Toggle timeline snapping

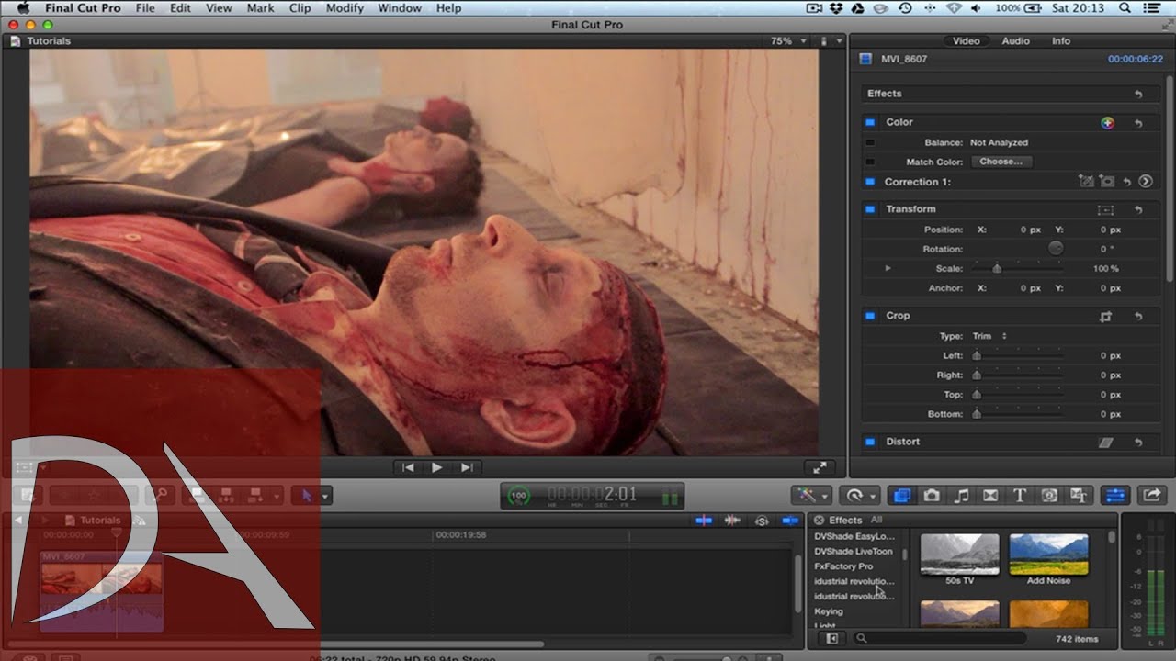coord(790,521)
